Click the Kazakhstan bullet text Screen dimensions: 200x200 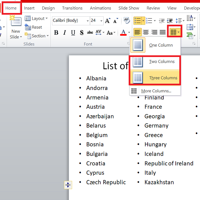[159, 182]
